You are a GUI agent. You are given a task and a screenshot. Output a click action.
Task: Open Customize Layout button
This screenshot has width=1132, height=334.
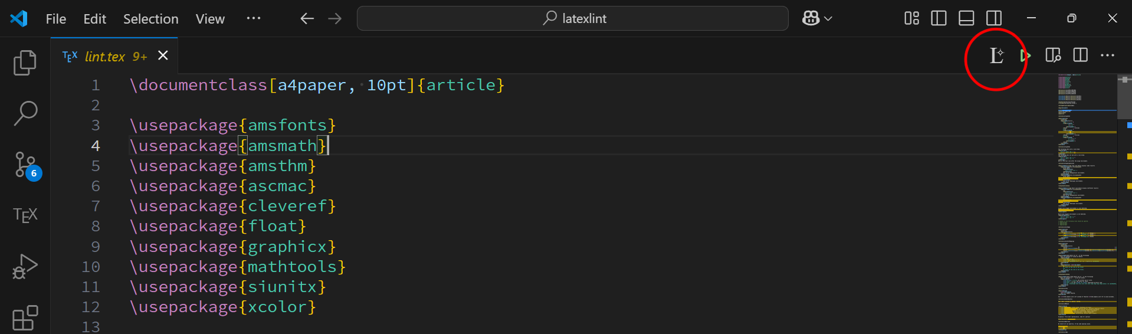pyautogui.click(x=911, y=18)
